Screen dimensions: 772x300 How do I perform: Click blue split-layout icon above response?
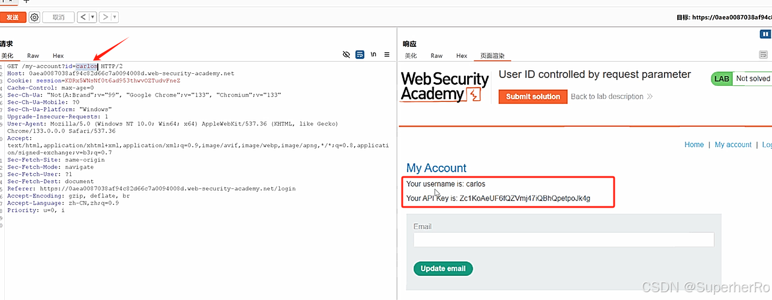(x=765, y=34)
